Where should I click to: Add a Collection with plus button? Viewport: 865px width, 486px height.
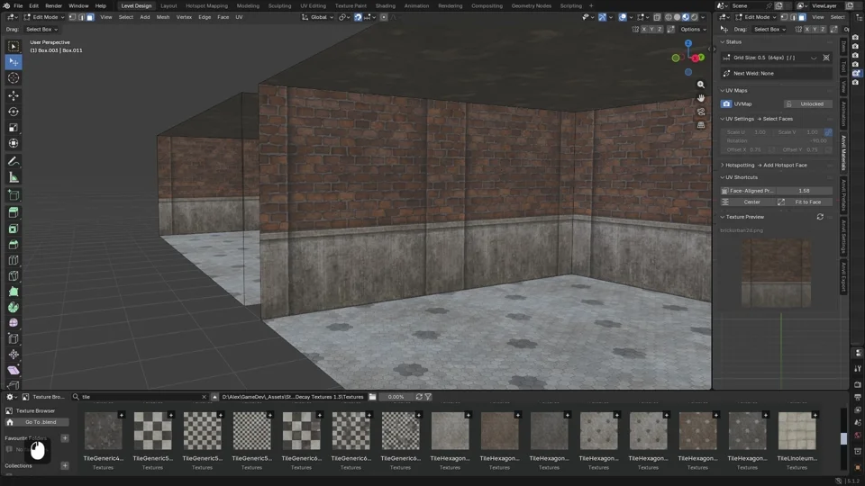(x=65, y=465)
